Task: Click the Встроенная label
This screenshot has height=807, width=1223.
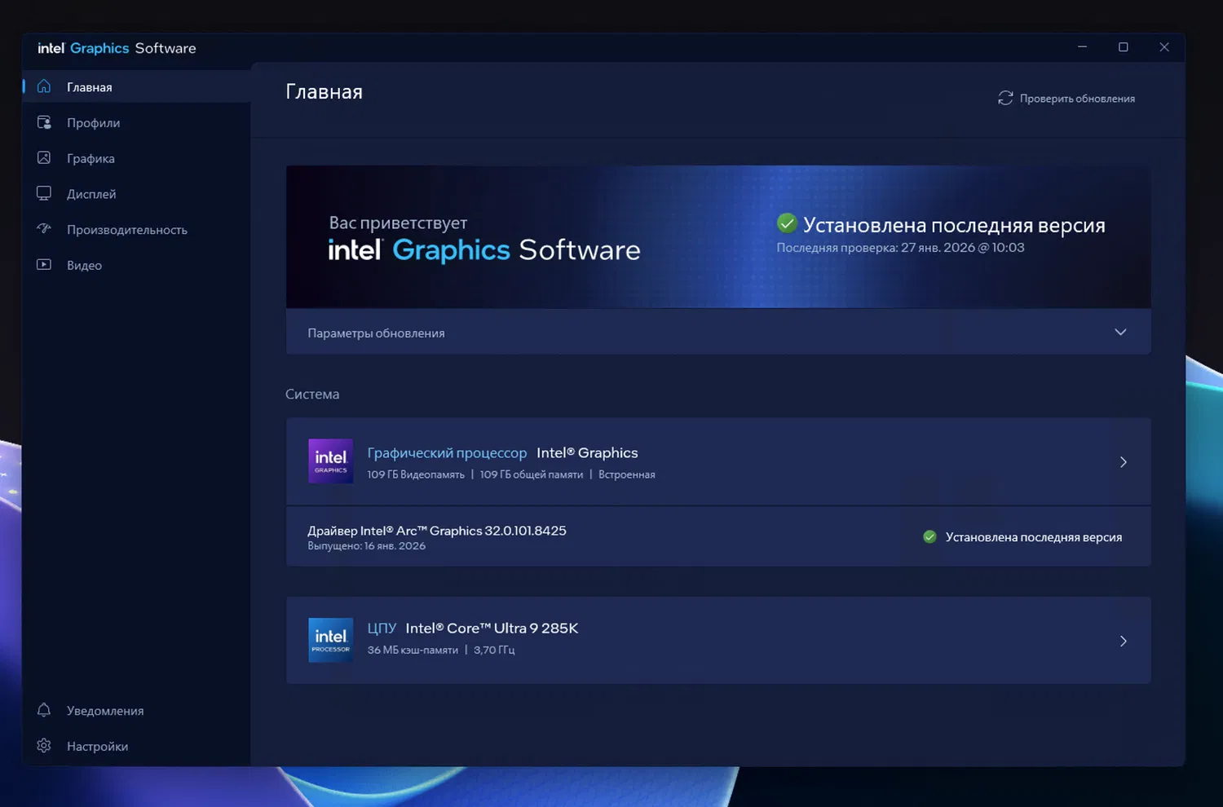Action: pos(627,474)
